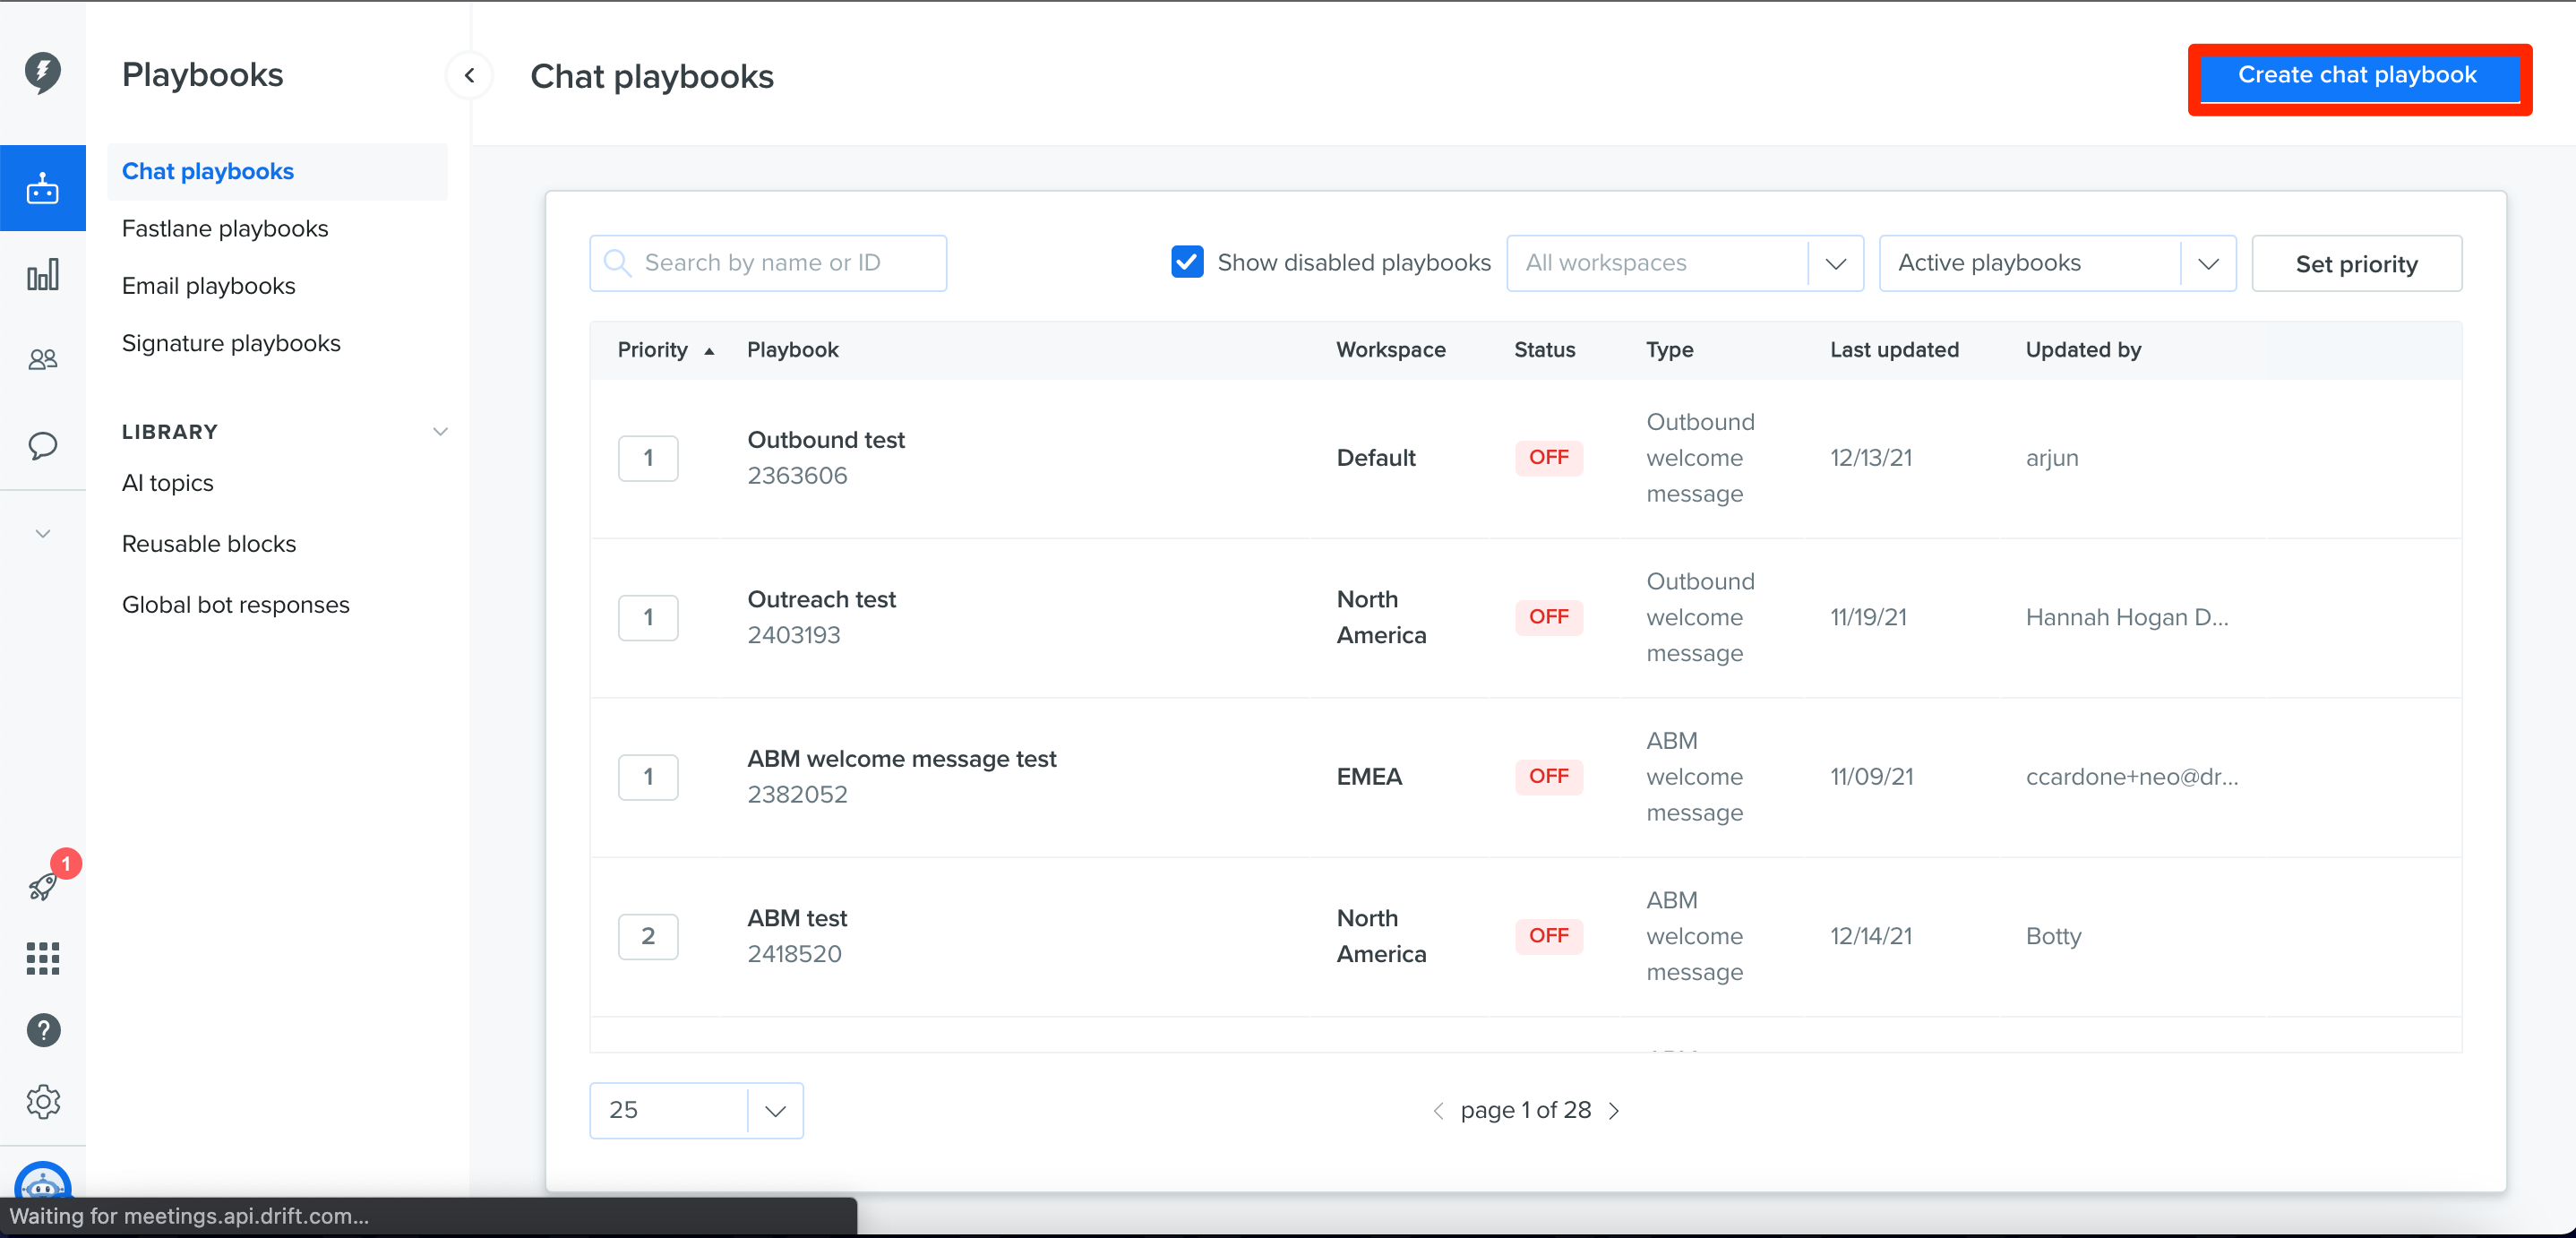Open the app grid icon
This screenshot has height=1238, width=2576.
(42, 958)
